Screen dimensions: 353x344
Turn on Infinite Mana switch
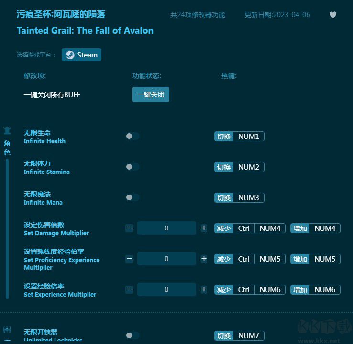point(132,197)
